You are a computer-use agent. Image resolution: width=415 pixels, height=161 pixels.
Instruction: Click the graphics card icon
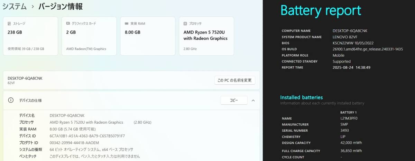[x=68, y=23]
